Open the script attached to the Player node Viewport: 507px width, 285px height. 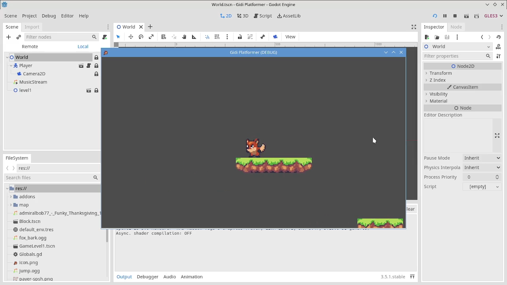(x=88, y=65)
